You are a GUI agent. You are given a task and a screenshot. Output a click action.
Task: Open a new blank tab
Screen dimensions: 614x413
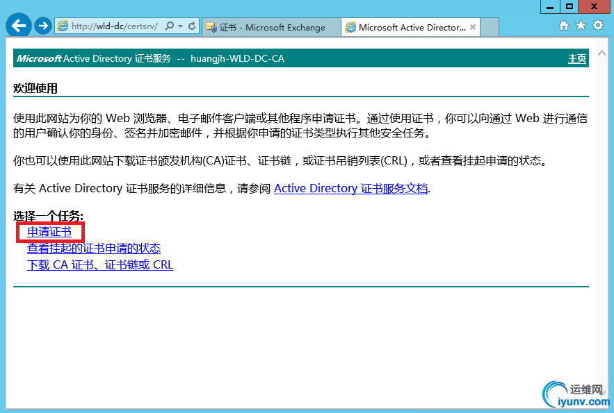click(x=490, y=27)
